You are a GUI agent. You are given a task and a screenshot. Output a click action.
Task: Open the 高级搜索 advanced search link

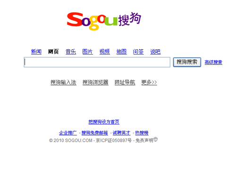pos(213,62)
